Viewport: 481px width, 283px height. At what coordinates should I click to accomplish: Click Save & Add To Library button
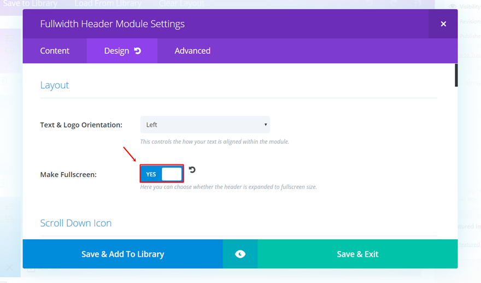122,254
